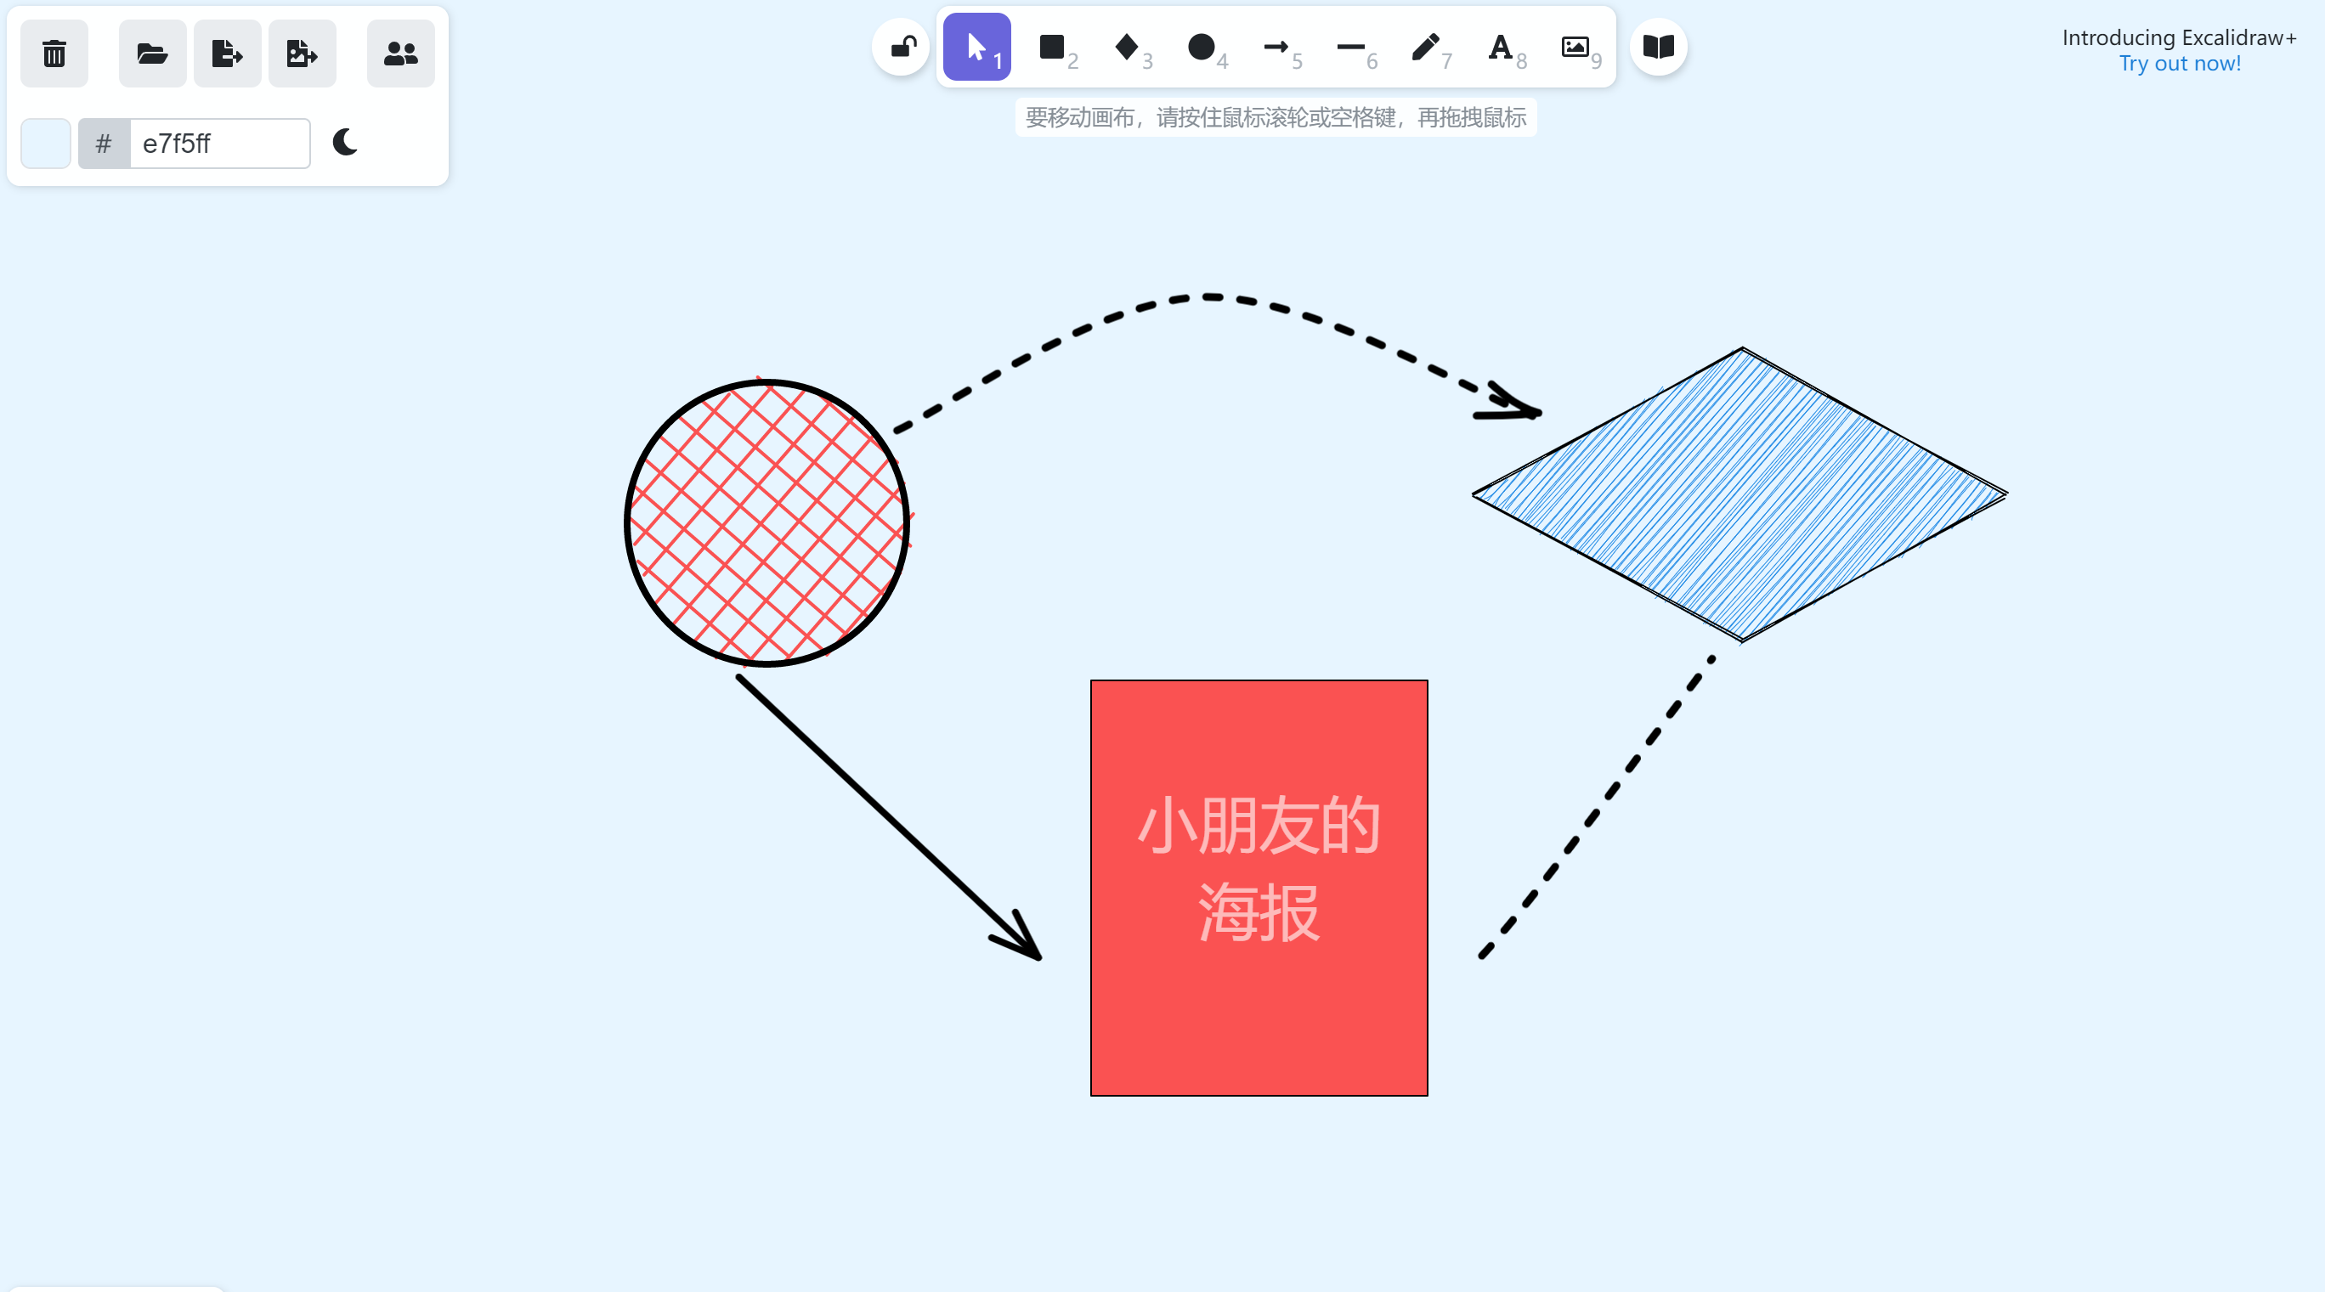Toggle the tool lock padlock
The image size is (2325, 1292).
click(x=902, y=47)
